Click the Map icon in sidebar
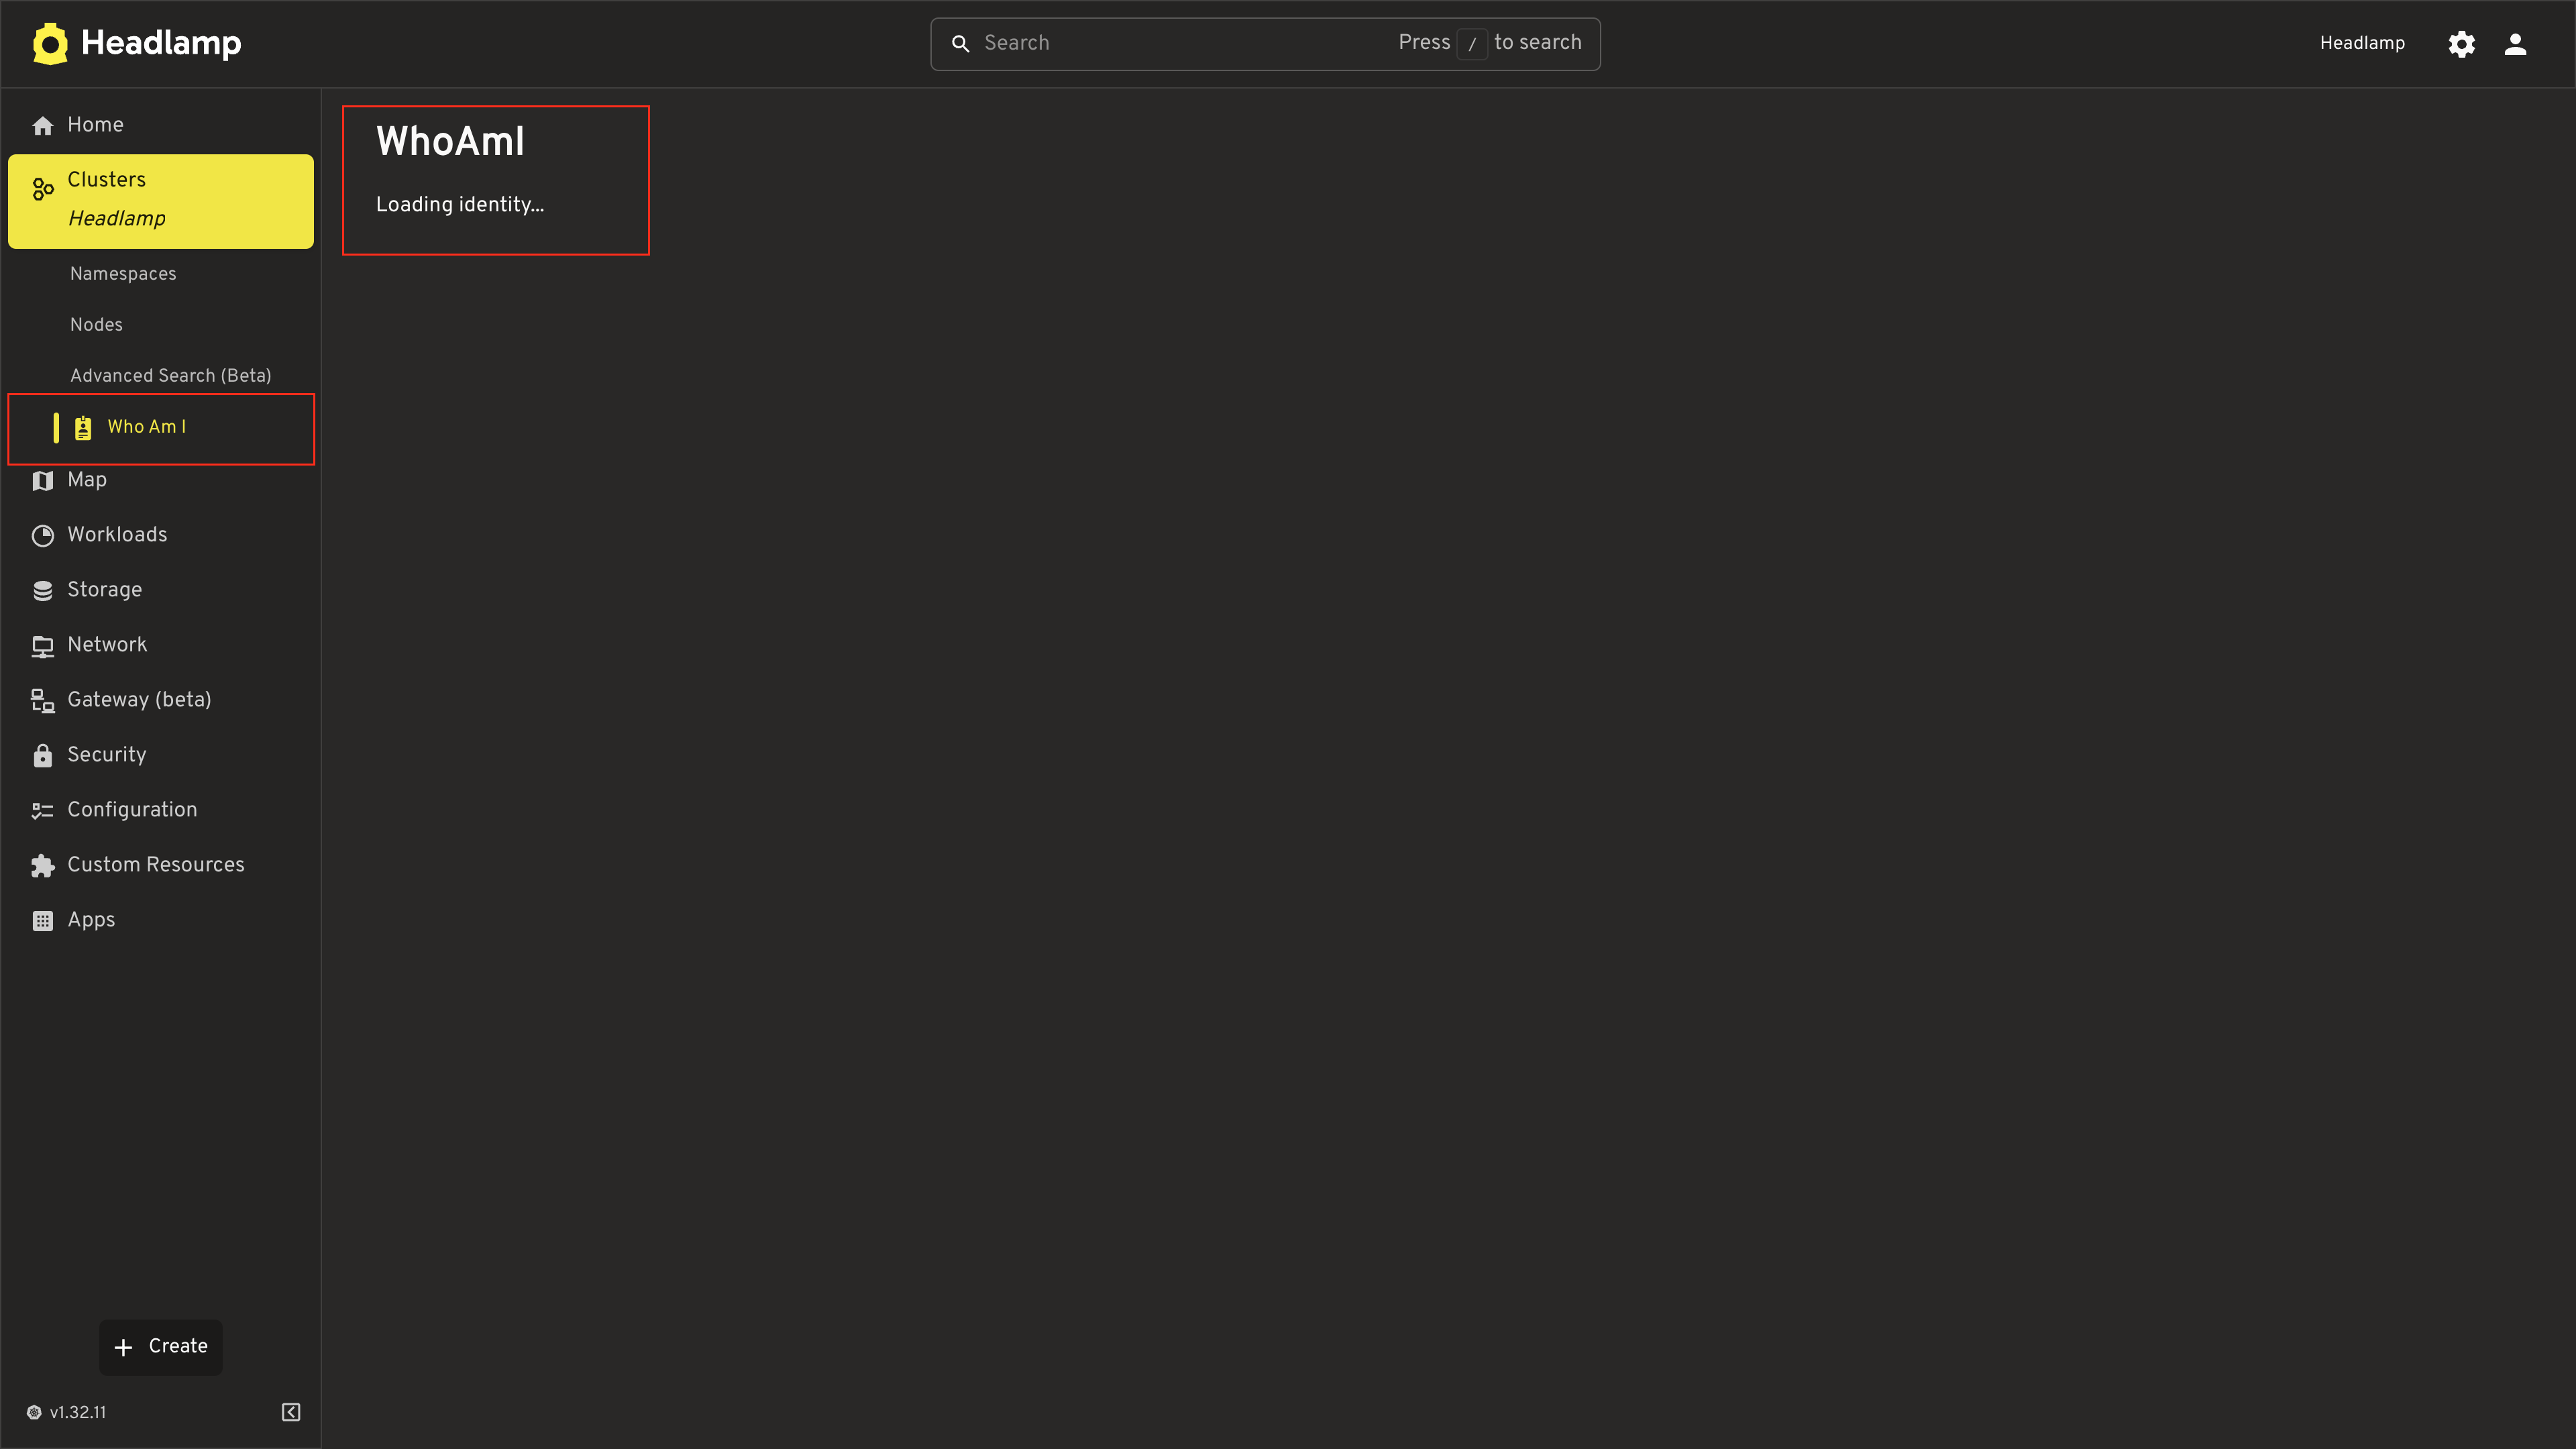This screenshot has width=2576, height=1449. click(x=42, y=480)
